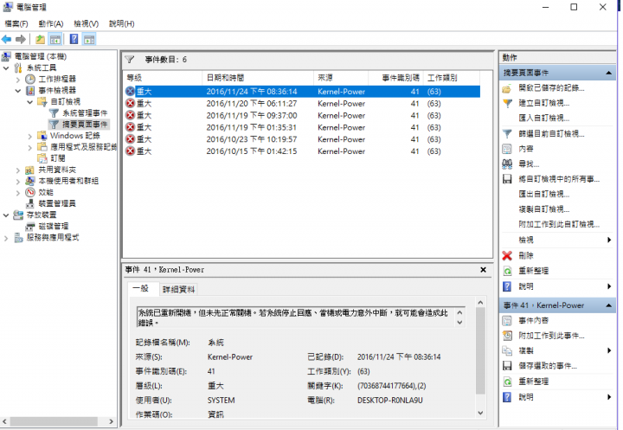Open the 說明(H) menu
The width and height of the screenshot is (623, 430).
pyautogui.click(x=122, y=24)
